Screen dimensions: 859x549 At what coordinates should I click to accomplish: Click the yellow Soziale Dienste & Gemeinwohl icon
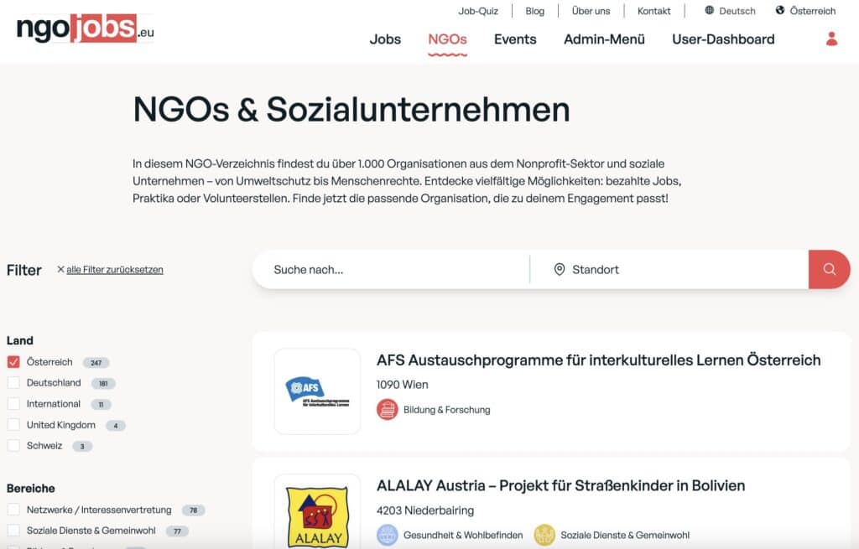coord(544,535)
